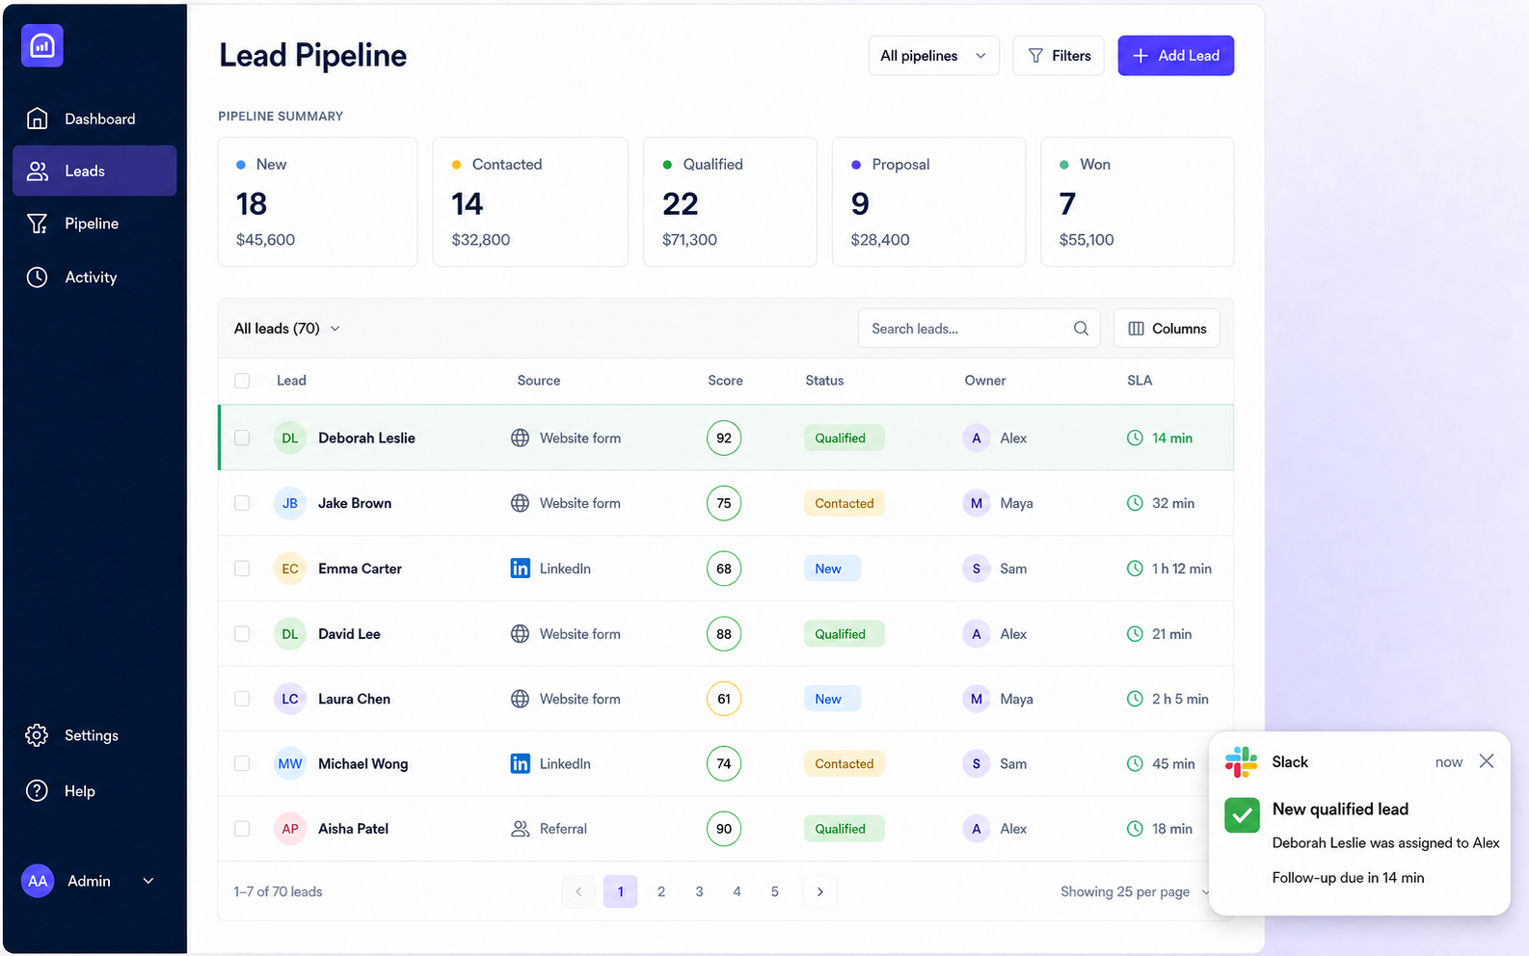Viewport: 1529px width, 956px height.
Task: Open the Activity clock icon
Action: point(37,278)
